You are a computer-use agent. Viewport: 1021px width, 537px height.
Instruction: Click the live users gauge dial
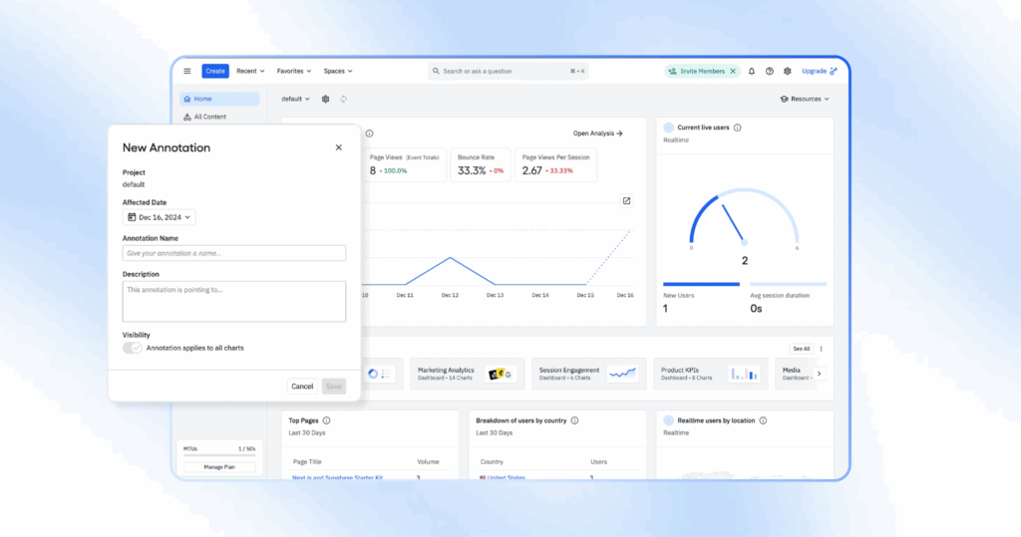[744, 218]
